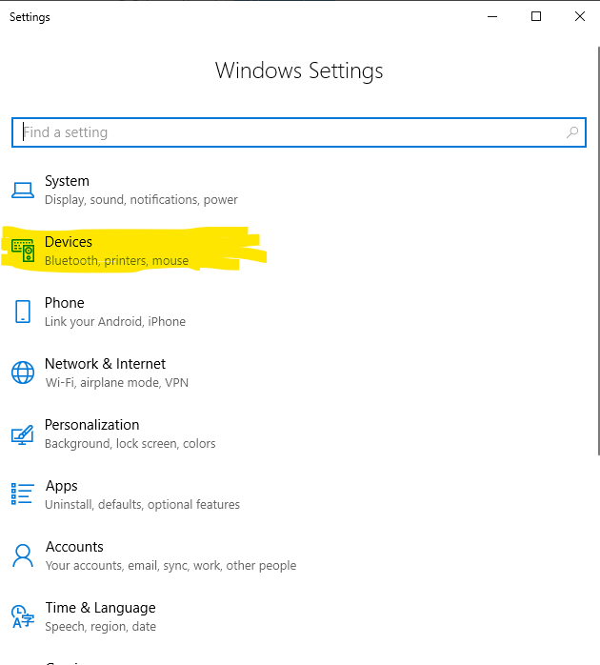Viewport: 600px width, 665px height.
Task: Click 'Bluetooth, printers, mouse' description
Action: 116,261
